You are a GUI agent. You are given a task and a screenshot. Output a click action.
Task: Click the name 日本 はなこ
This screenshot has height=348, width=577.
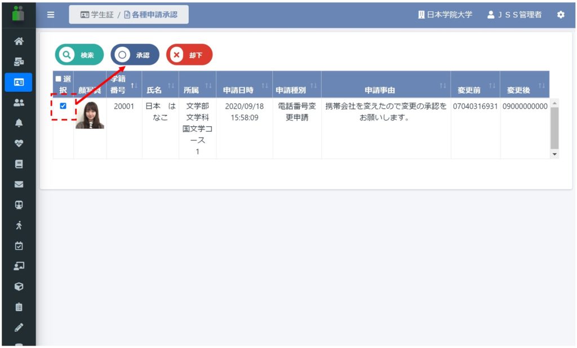tap(160, 112)
